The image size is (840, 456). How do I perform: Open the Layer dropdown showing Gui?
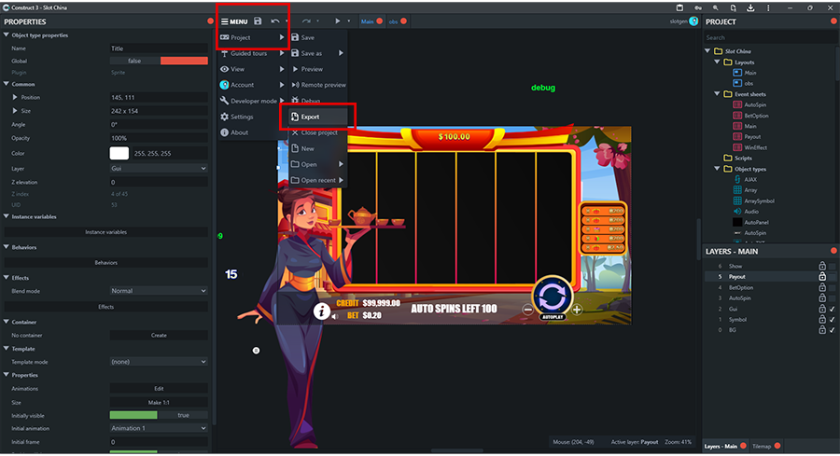click(158, 169)
